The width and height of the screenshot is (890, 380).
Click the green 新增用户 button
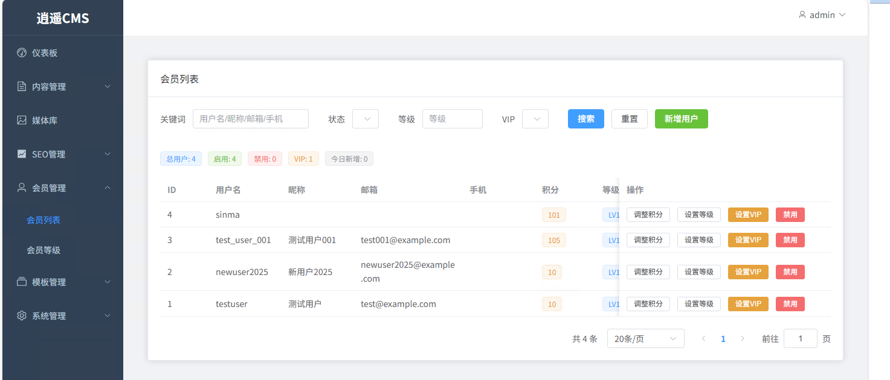point(682,119)
